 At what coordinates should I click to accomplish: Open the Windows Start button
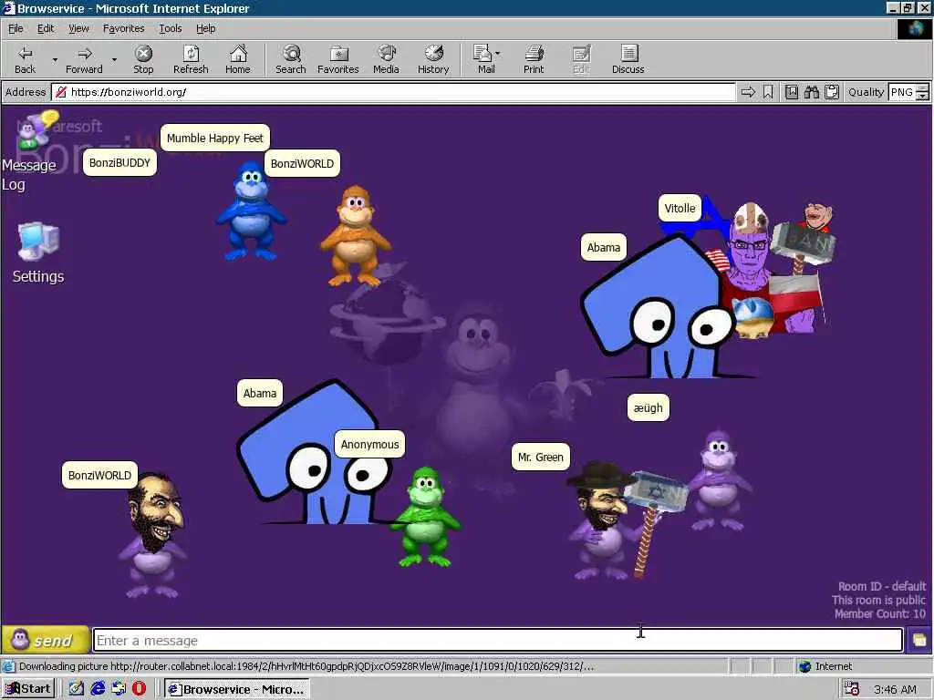(28, 689)
